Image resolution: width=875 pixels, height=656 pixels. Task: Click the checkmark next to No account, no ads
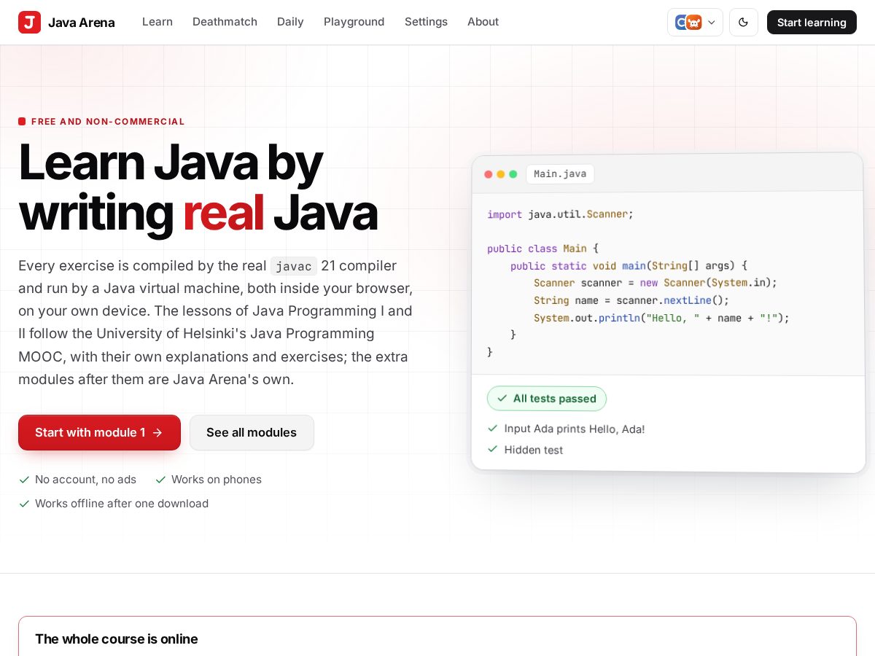tap(24, 480)
